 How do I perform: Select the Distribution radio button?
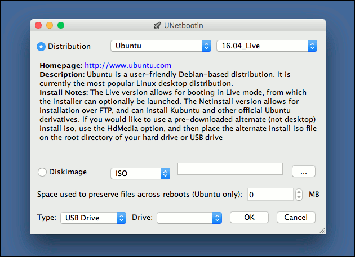41,47
